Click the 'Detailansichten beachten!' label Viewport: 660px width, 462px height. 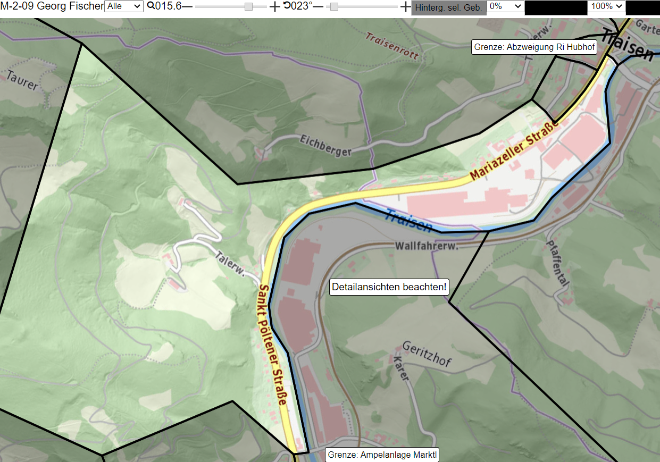tap(389, 287)
